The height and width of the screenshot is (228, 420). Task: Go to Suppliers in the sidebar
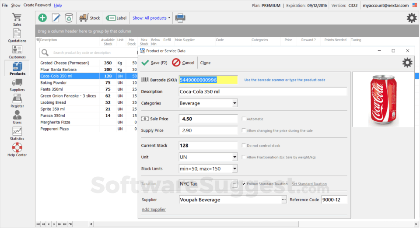pyautogui.click(x=17, y=84)
